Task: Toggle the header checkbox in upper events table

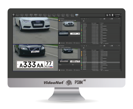Action: coord(81,23)
